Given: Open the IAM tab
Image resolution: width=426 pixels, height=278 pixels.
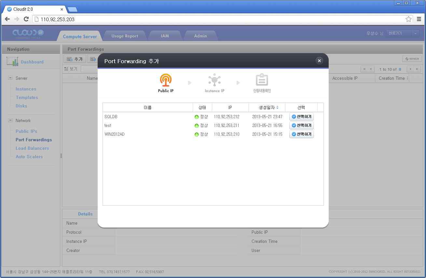Looking at the screenshot, I should [x=165, y=36].
